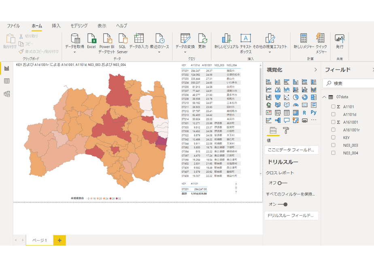
Task: Toggle すべてのフィルターを保持 switch off
Action: click(283, 204)
